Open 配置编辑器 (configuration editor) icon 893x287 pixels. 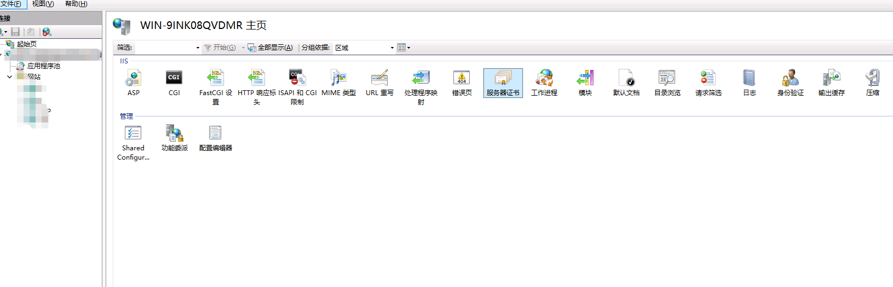[216, 138]
